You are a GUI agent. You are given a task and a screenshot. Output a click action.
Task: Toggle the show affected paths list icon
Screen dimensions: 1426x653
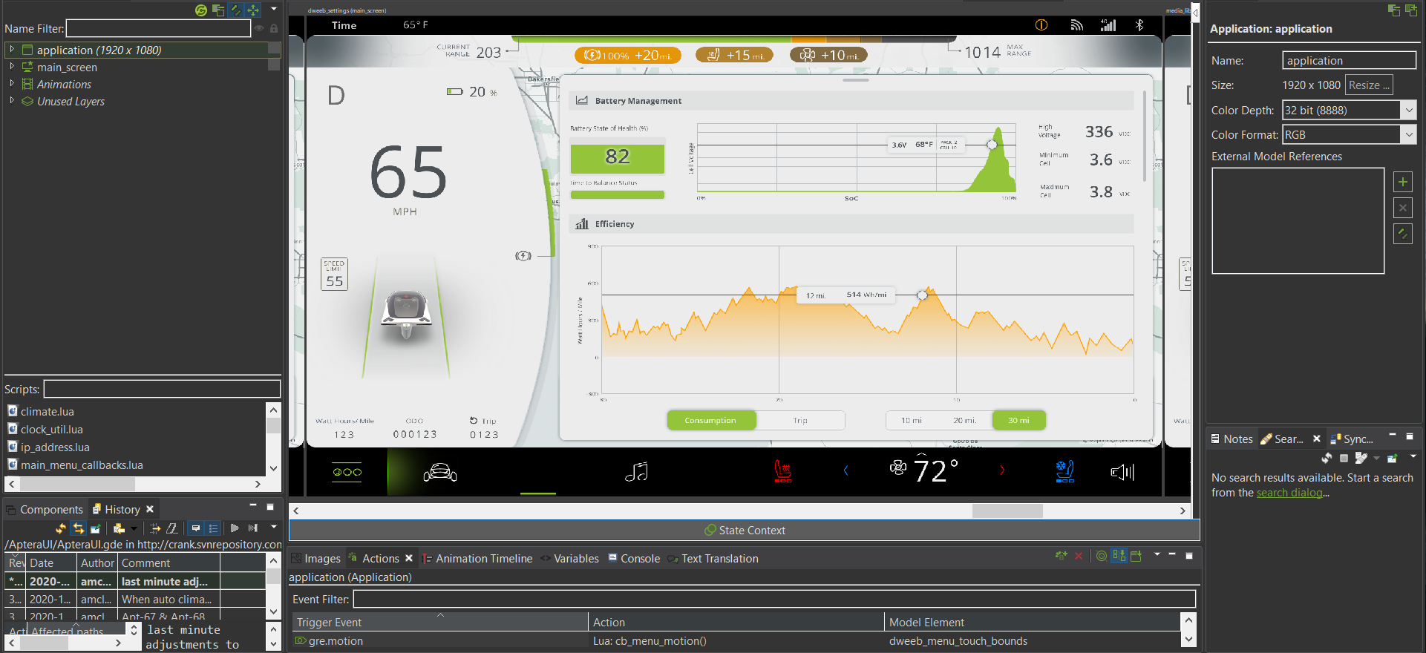213,528
